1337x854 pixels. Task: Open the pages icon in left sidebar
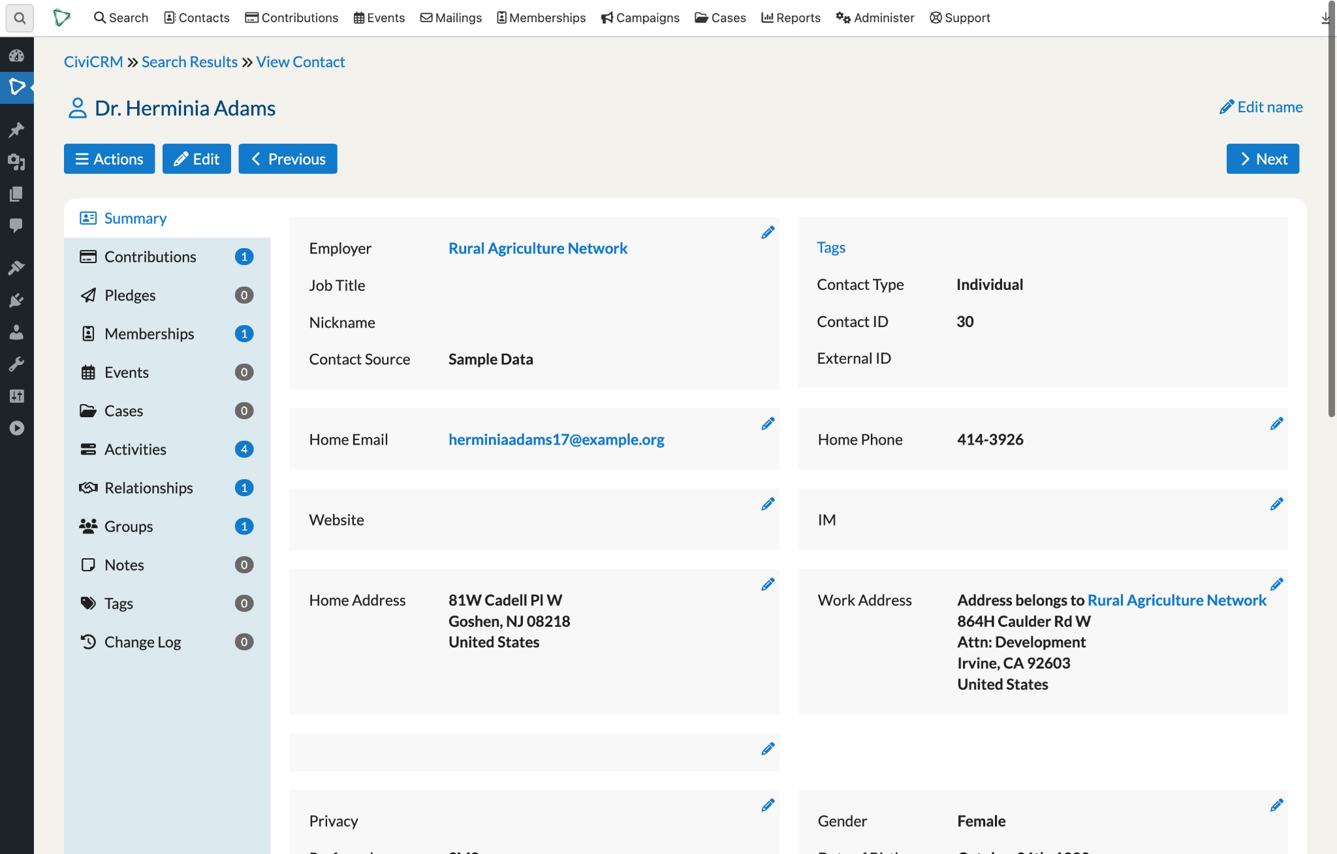click(x=16, y=194)
